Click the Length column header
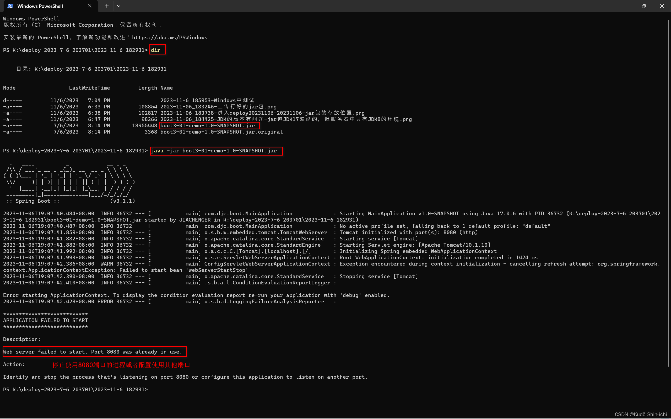This screenshot has height=419, width=671. point(148,88)
